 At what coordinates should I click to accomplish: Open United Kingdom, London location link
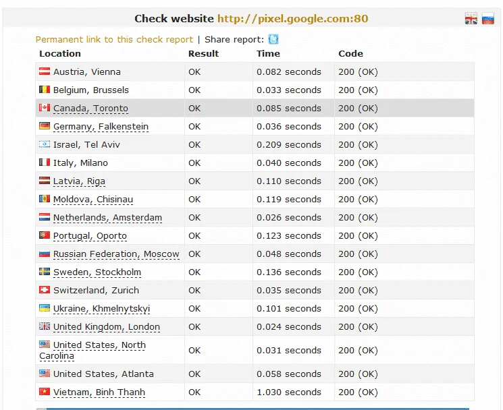pyautogui.click(x=107, y=326)
